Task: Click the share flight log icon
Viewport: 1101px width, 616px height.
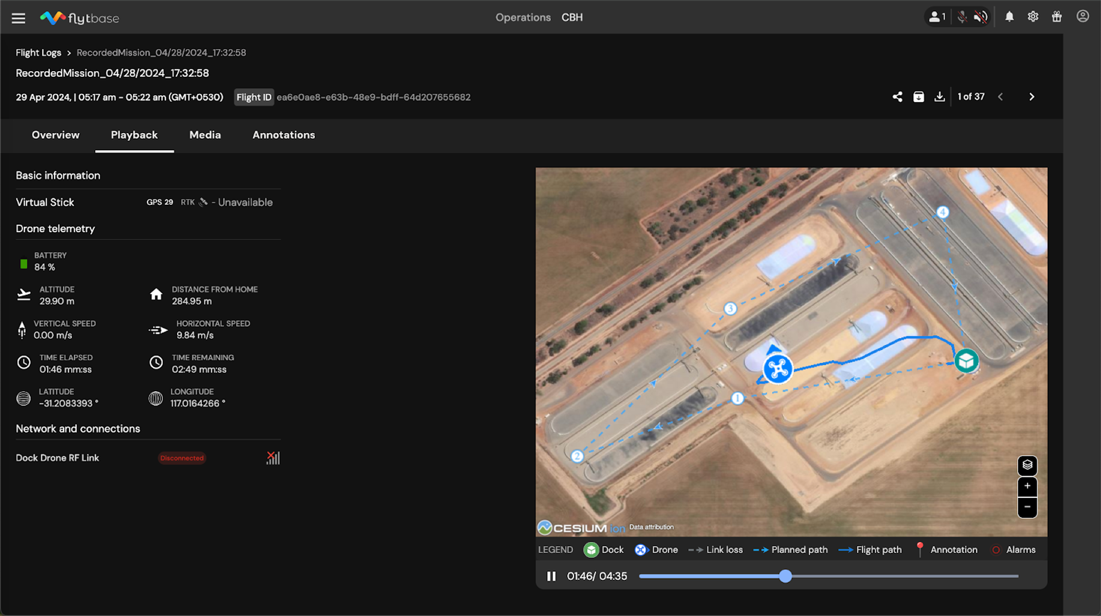Action: point(897,97)
